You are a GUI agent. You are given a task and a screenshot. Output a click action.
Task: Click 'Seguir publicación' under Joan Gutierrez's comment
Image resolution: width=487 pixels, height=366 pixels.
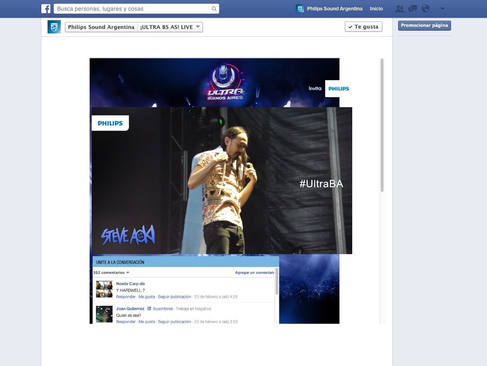pyautogui.click(x=174, y=322)
